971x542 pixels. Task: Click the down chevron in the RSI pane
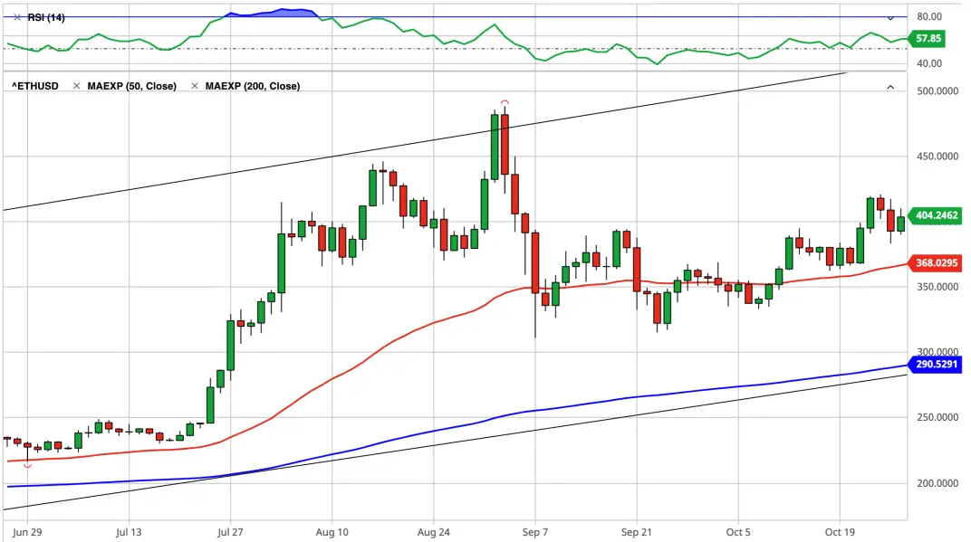pyautogui.click(x=890, y=18)
